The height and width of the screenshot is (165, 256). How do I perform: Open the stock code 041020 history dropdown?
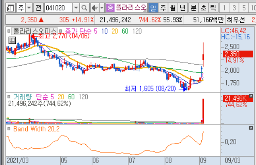coord(76,8)
